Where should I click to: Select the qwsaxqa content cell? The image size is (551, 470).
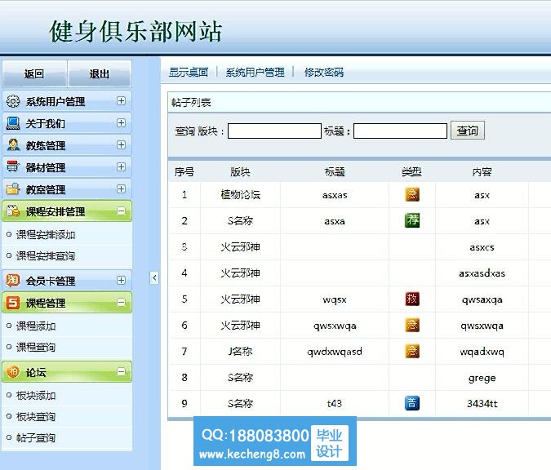point(482,299)
